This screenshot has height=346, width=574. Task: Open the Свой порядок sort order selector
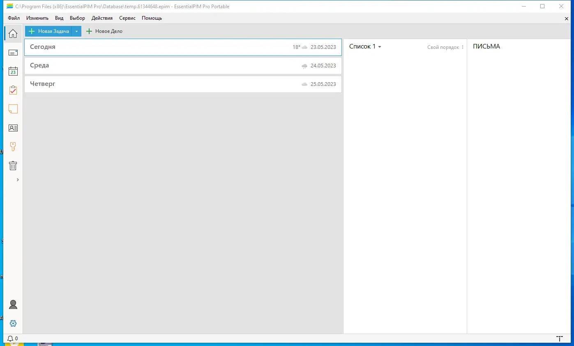pyautogui.click(x=443, y=47)
